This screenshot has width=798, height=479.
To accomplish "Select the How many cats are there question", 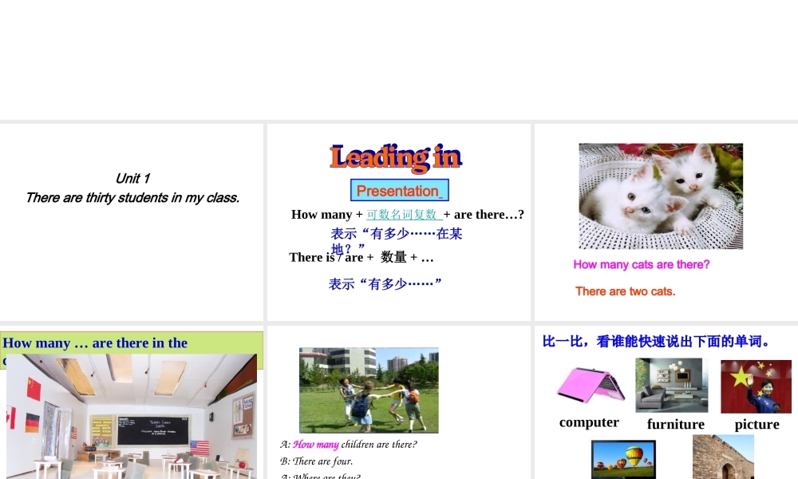I will tap(641, 264).
